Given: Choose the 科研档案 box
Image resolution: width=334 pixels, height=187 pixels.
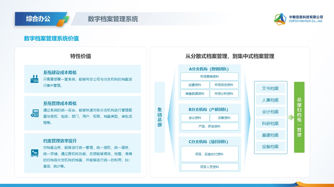Looking at the screenshot, I should pyautogui.click(x=270, y=123).
